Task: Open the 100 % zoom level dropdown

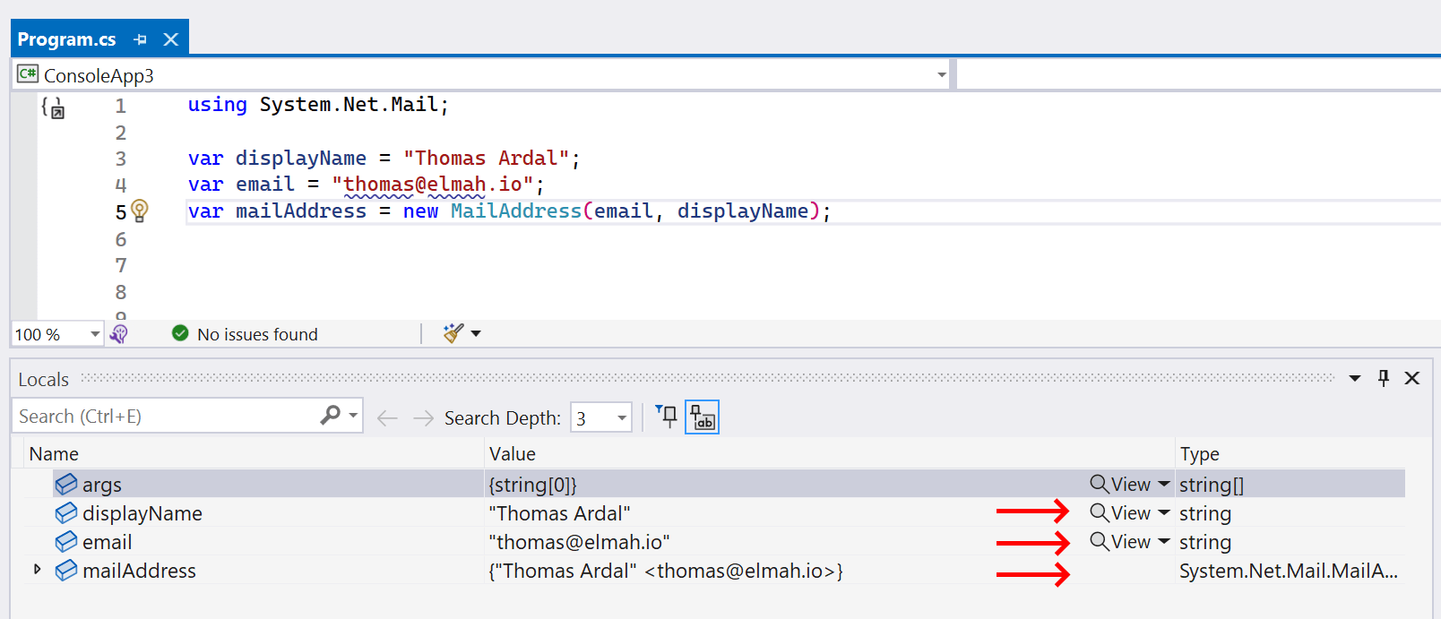Action: coord(95,334)
